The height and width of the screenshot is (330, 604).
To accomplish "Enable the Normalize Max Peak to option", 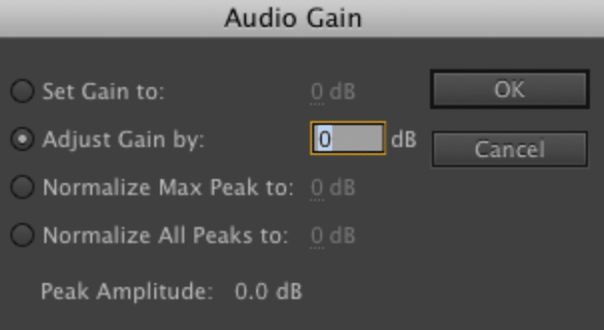I will click(22, 188).
